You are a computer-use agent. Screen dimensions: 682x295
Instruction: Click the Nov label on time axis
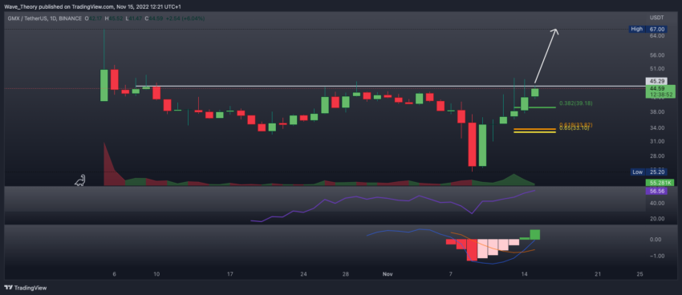tap(387, 274)
